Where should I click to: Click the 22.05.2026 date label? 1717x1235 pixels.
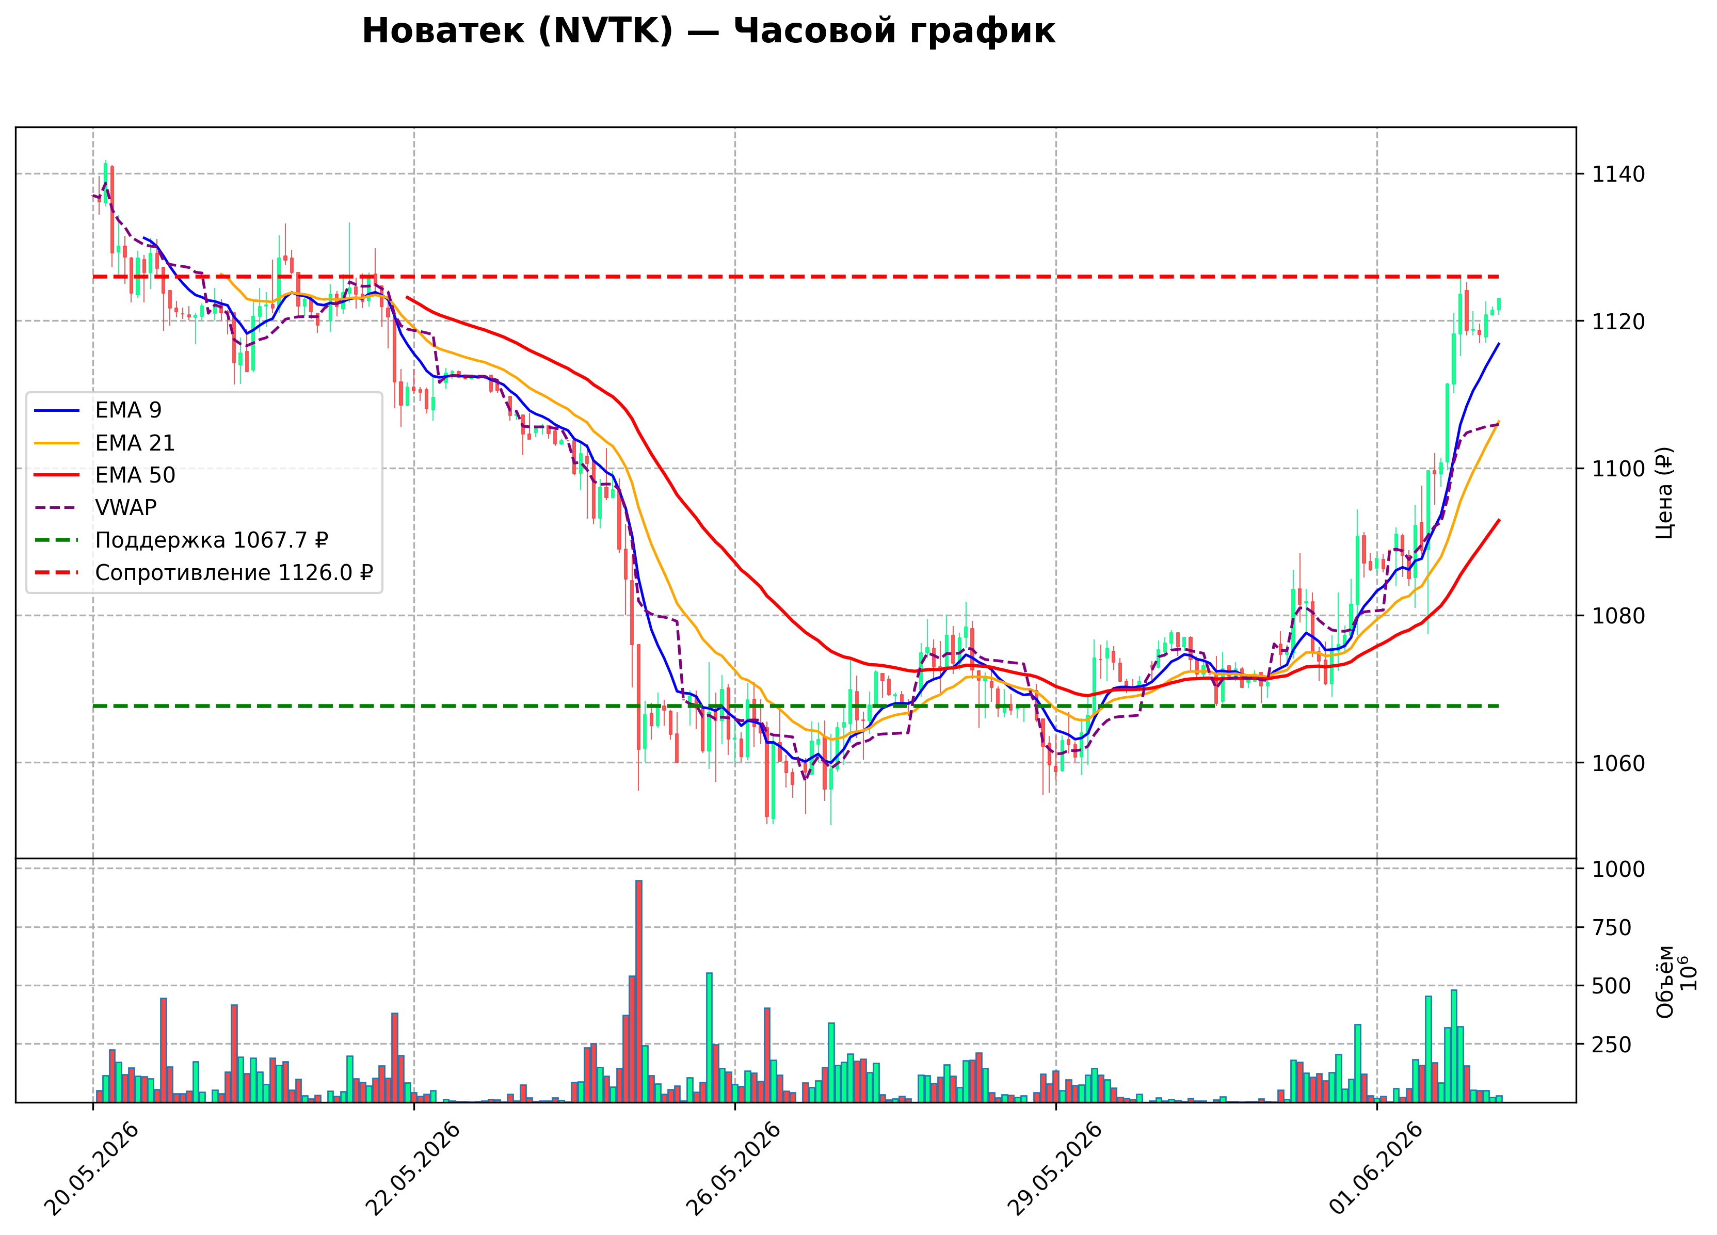(x=412, y=1170)
